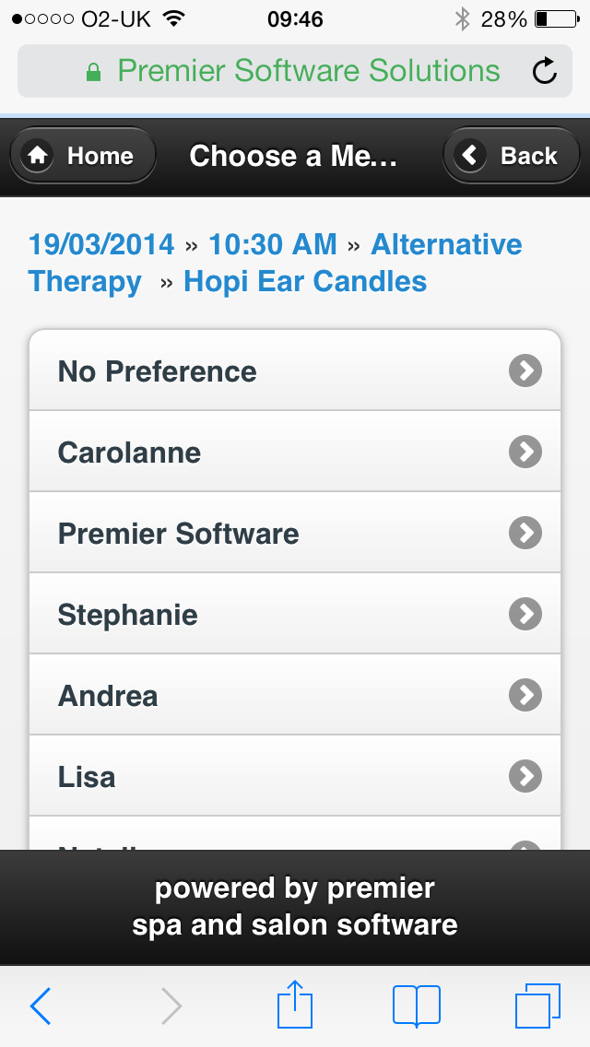Image resolution: width=590 pixels, height=1047 pixels.
Task: Open the Safari tabs switcher icon
Action: coord(537,1005)
